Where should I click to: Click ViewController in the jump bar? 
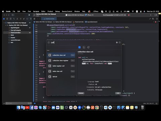pyautogui.click(x=78, y=22)
